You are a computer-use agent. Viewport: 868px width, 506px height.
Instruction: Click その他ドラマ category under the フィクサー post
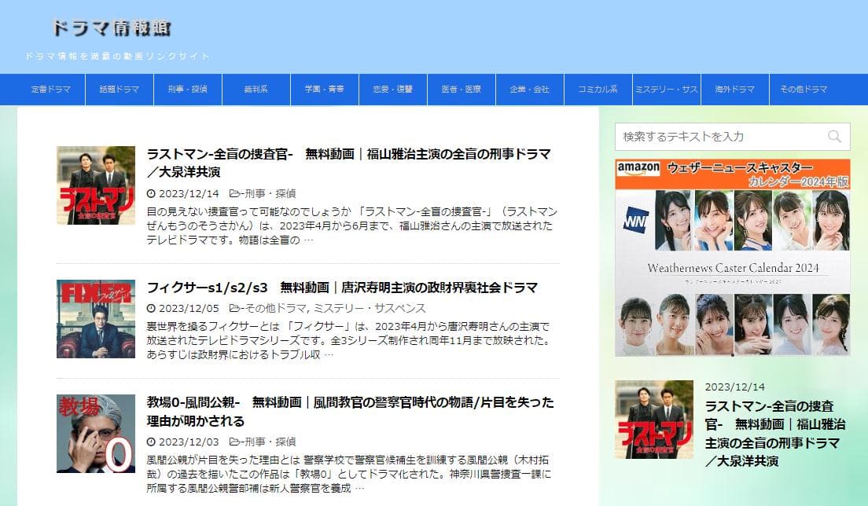click(x=275, y=308)
